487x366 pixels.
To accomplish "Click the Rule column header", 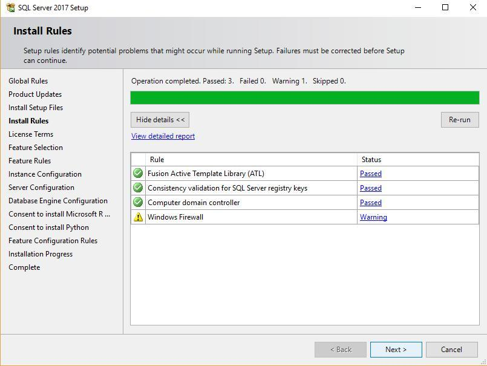I will (251, 159).
